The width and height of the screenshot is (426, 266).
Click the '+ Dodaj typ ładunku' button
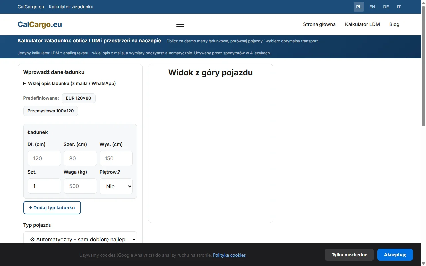52,207
